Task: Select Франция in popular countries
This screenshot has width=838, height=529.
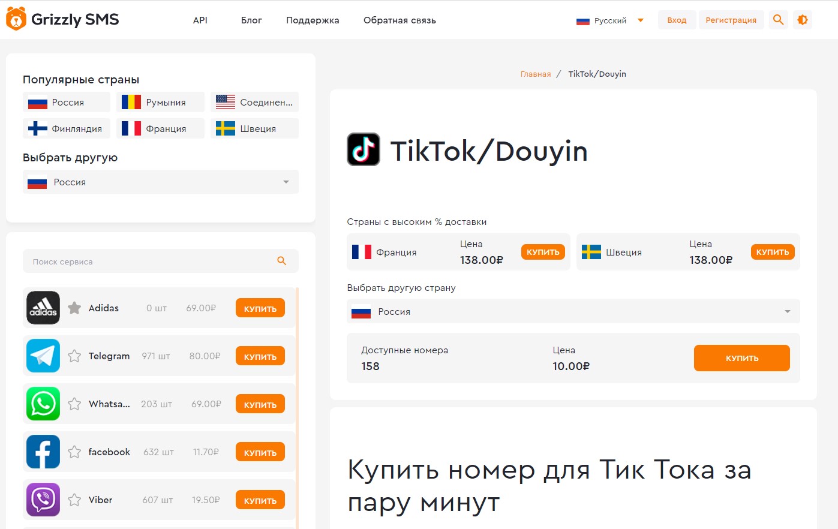Action: click(x=160, y=128)
